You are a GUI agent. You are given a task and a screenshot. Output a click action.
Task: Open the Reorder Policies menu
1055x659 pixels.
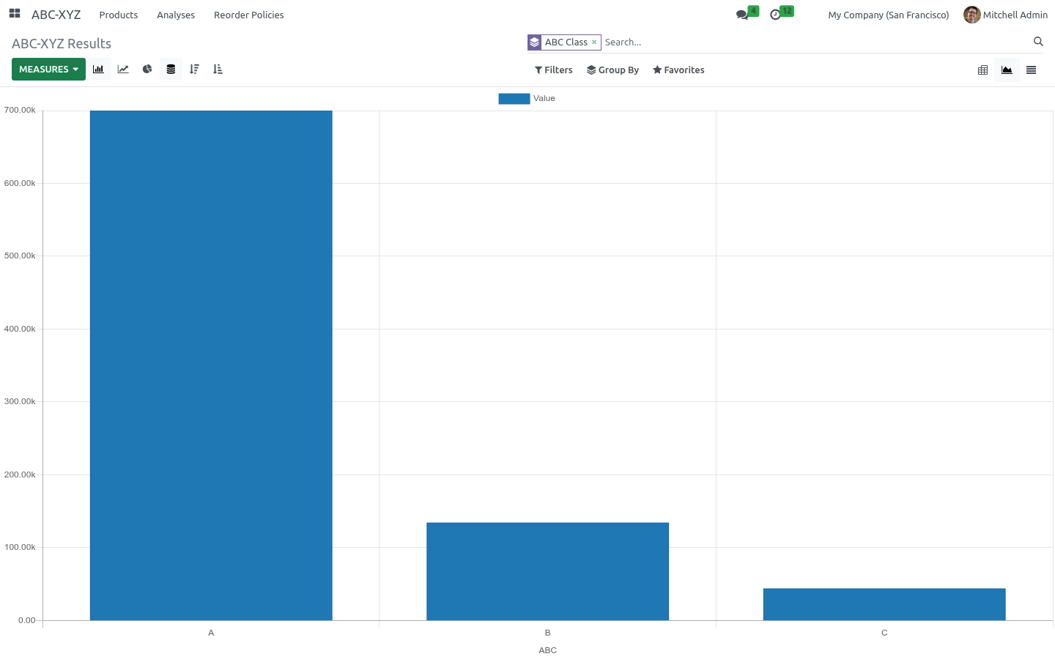pos(249,15)
